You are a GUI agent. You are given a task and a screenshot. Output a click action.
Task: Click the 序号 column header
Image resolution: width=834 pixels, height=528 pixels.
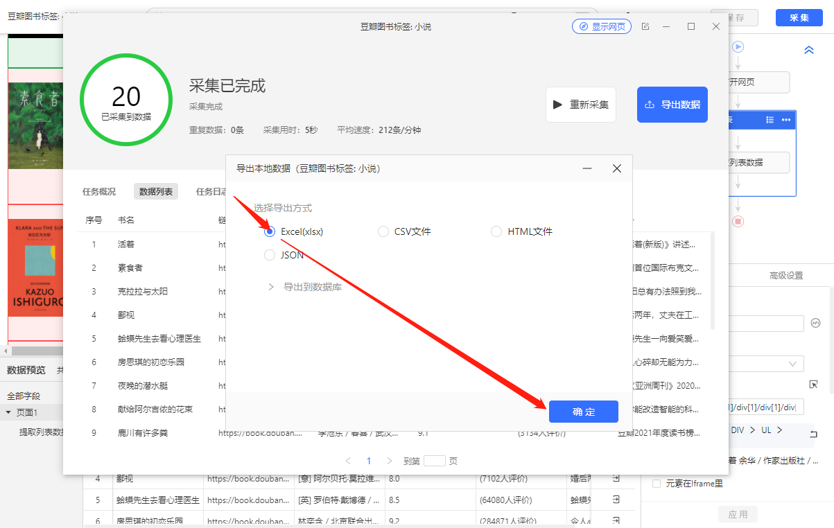coord(94,220)
